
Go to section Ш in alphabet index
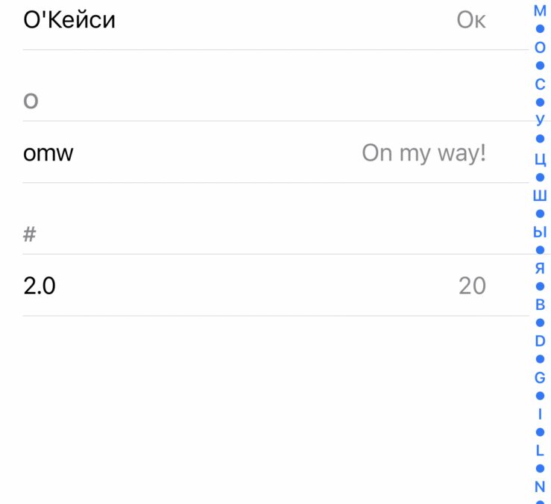540,196
